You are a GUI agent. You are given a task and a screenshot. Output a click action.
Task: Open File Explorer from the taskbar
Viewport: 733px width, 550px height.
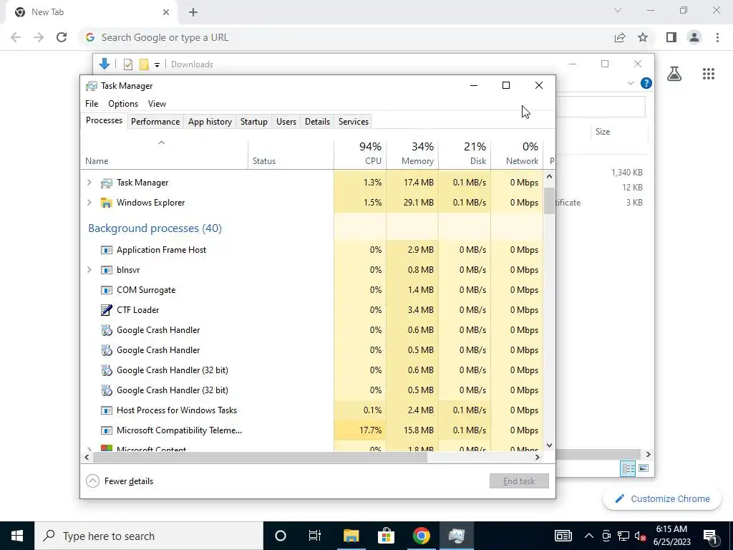(351, 536)
